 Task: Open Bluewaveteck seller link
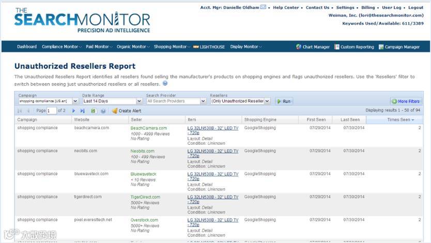coord(143,174)
